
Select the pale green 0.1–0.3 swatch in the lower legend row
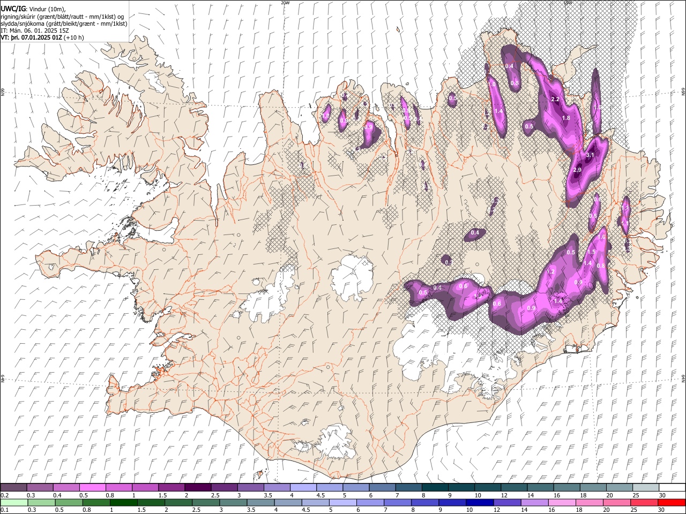[x=14, y=502]
